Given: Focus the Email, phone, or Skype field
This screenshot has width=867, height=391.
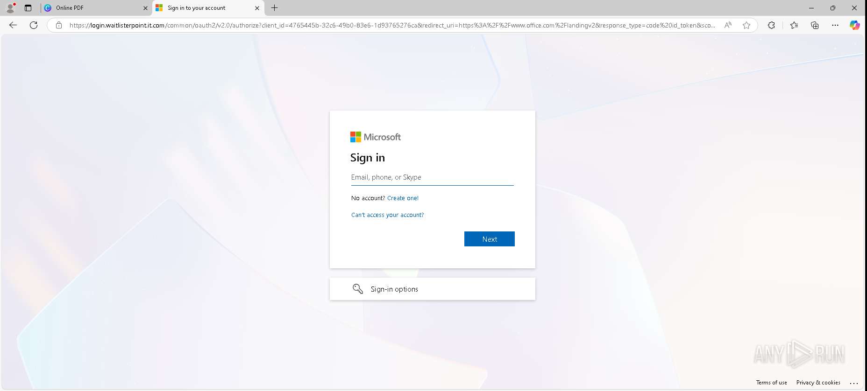Looking at the screenshot, I should coord(433,177).
